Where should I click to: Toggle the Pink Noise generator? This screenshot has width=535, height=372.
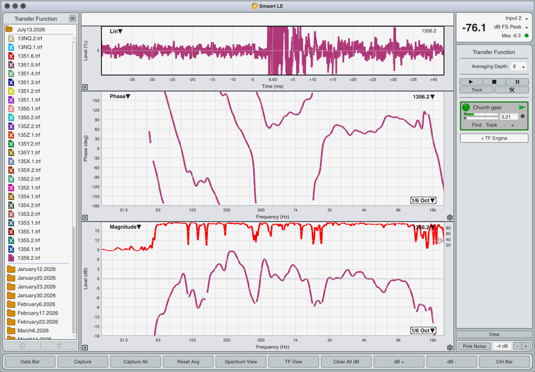point(474,346)
